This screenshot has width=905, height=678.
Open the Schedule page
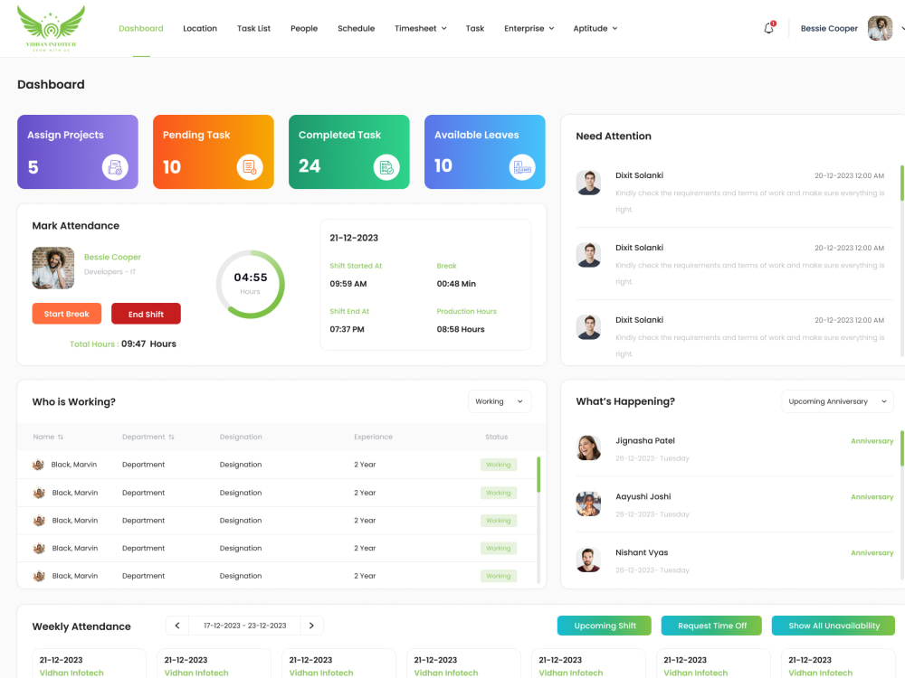point(356,28)
